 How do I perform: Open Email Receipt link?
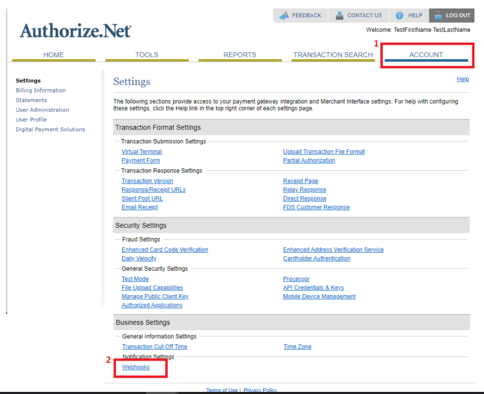[140, 207]
